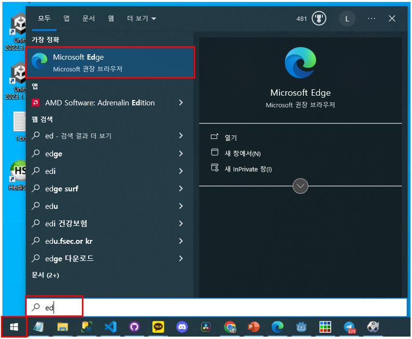Expand the 'edge surf' result arrow

click(x=181, y=188)
